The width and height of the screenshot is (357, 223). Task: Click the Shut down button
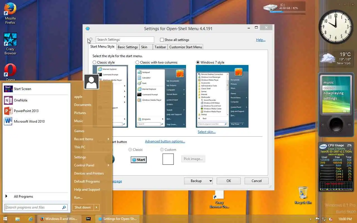coord(83,207)
